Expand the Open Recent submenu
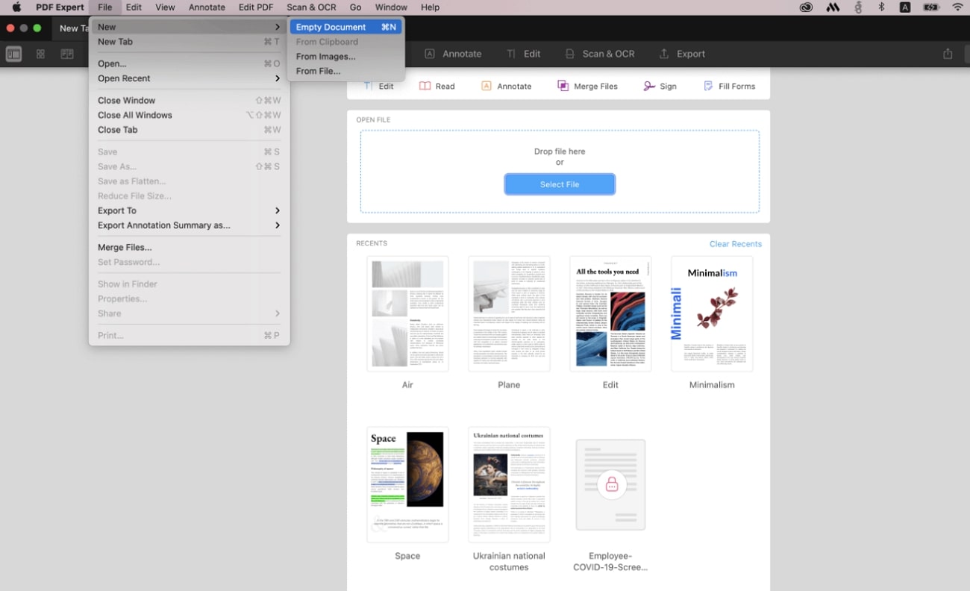 189,78
